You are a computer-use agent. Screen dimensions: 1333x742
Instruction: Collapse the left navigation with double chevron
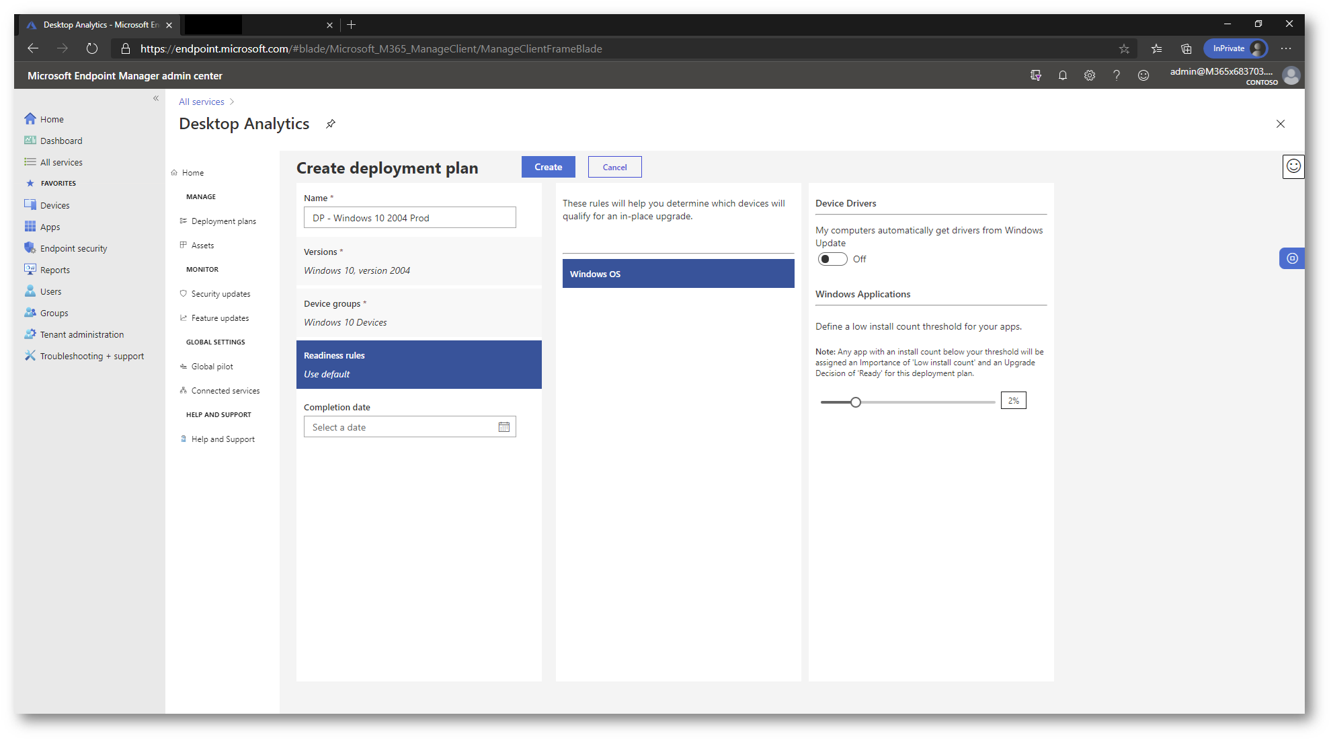coord(156,98)
